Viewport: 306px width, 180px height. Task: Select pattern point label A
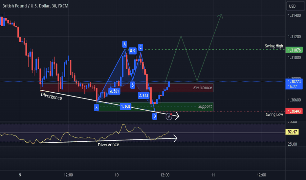pyautogui.click(x=124, y=44)
